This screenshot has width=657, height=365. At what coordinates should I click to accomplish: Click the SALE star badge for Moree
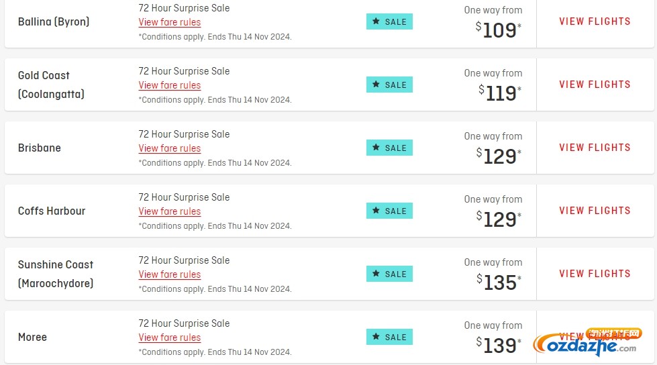coord(389,337)
